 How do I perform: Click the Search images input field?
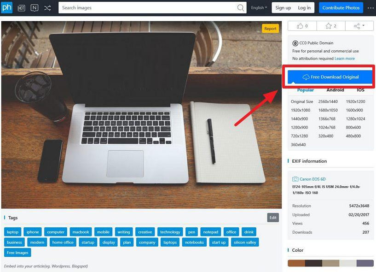[147, 8]
